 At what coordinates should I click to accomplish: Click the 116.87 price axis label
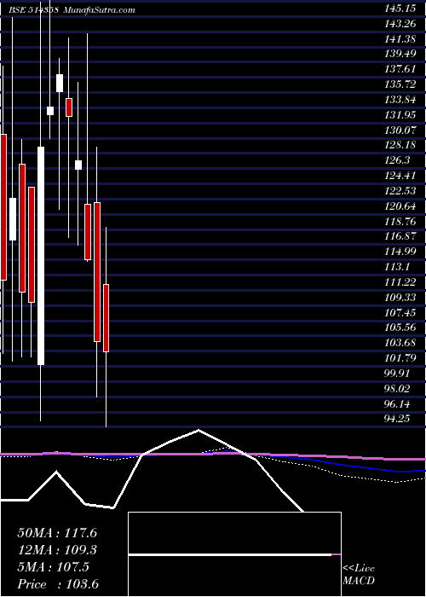[x=402, y=237]
